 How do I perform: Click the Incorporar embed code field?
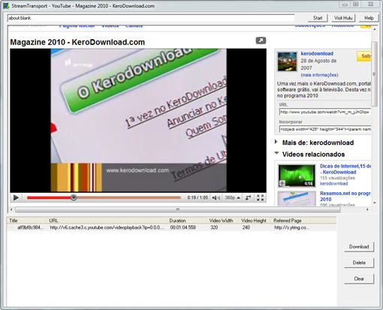click(x=325, y=129)
